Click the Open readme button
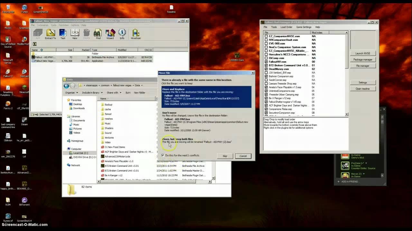Image resolution: width=412 pixels, height=231 pixels. 363,89
